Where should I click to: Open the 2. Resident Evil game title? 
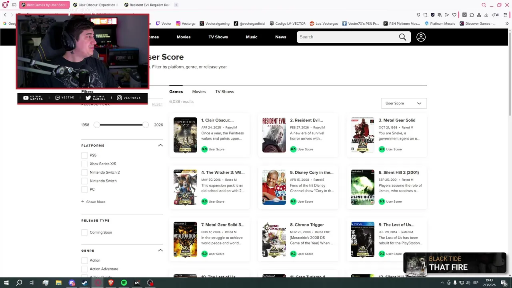click(x=306, y=120)
